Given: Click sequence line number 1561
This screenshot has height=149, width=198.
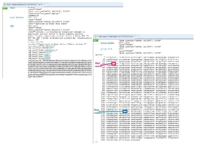Looking at the screenshot, I should coord(103,111).
